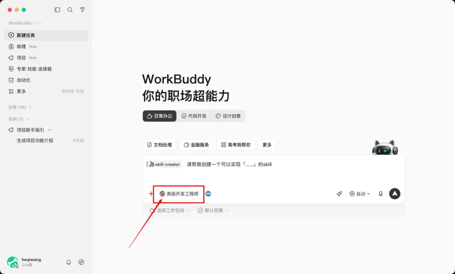The image size is (455, 274).
Task: Open 自动化 in the sidebar
Action: pyautogui.click(x=46, y=80)
